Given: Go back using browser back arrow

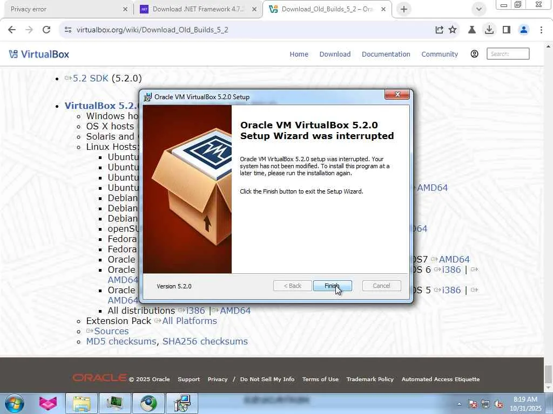Looking at the screenshot, I should [12, 30].
